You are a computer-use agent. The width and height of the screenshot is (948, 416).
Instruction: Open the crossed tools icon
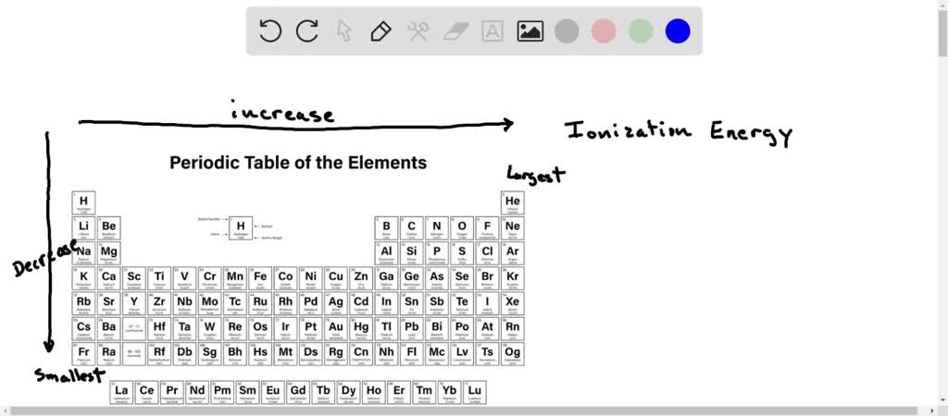click(418, 31)
